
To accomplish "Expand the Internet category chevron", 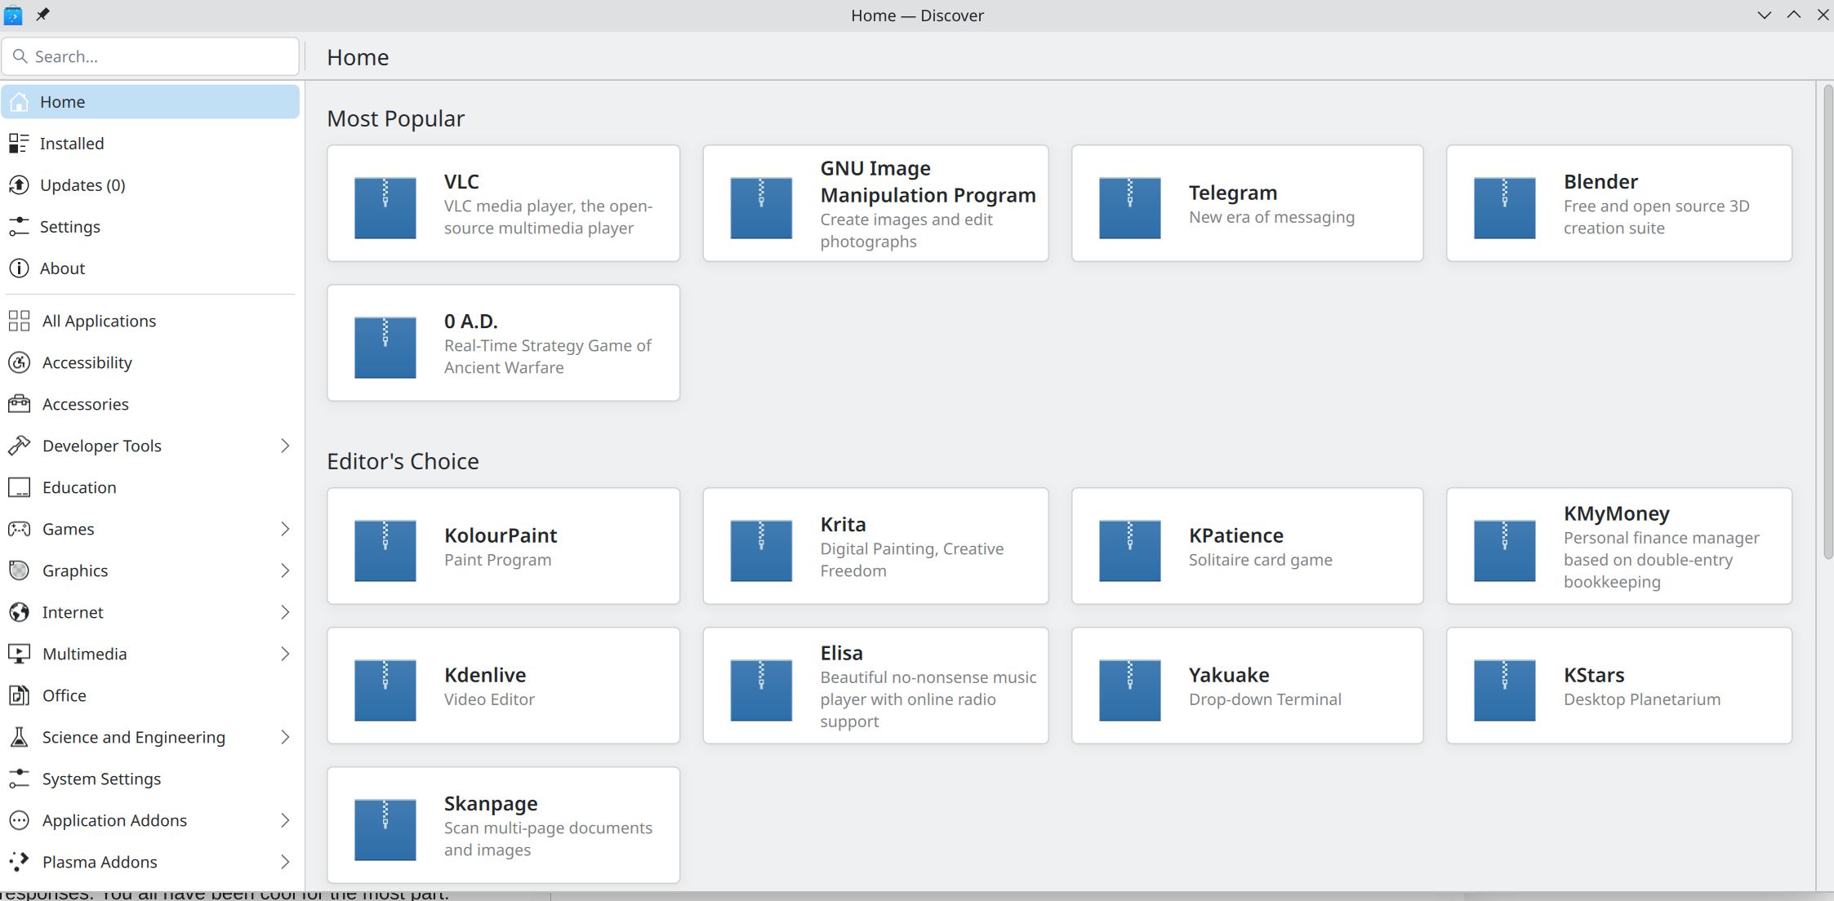I will [x=285, y=612].
